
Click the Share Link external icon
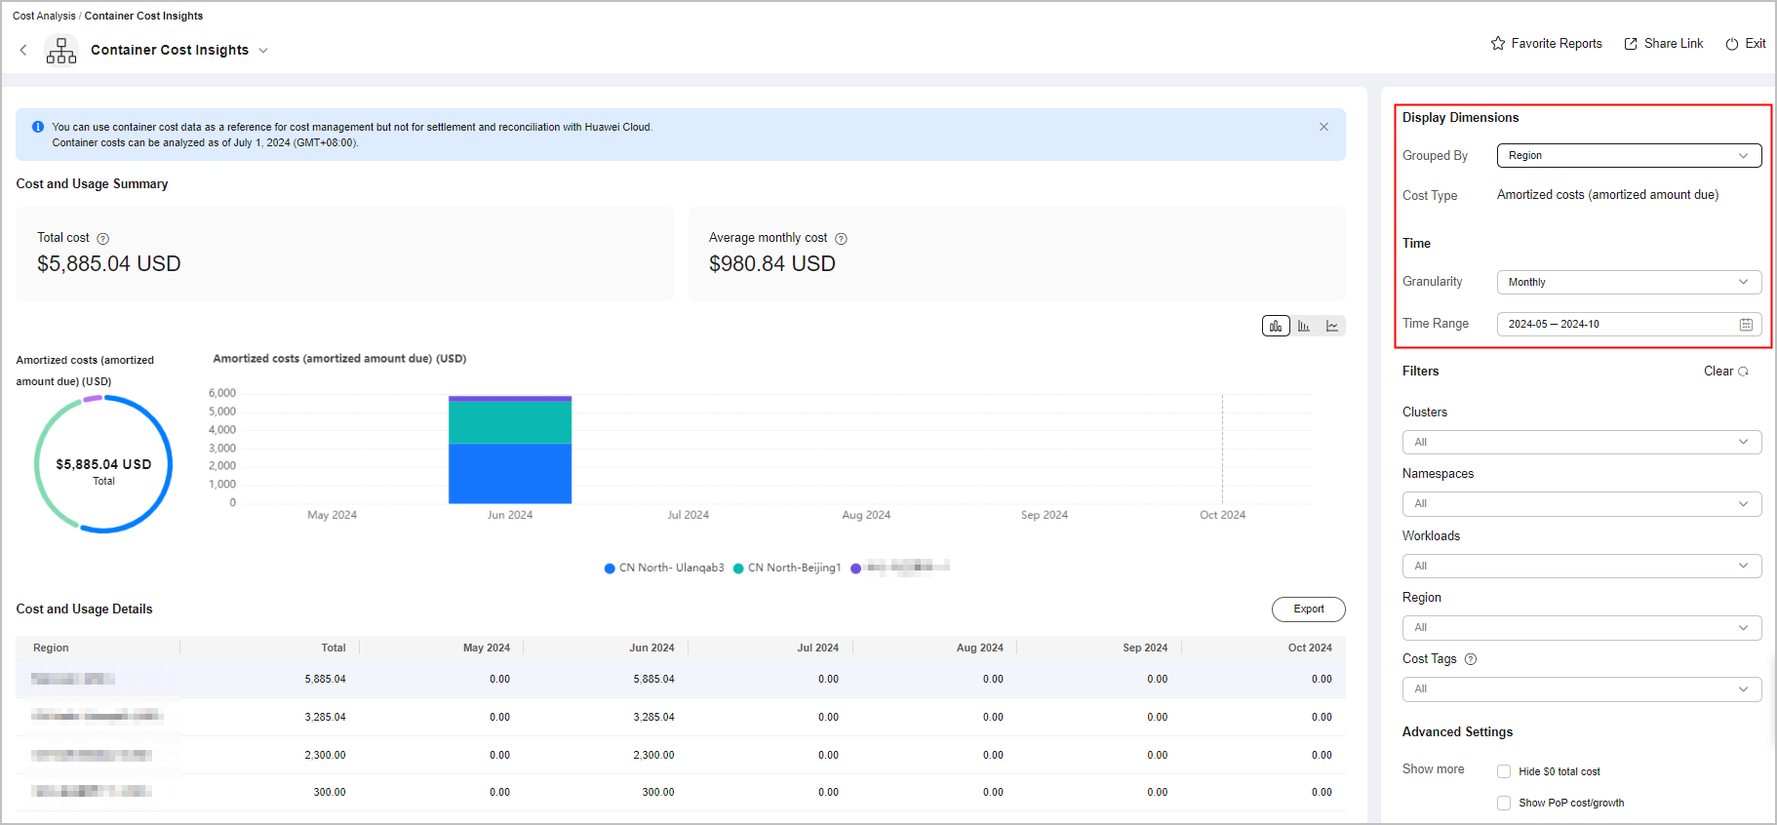point(1631,44)
